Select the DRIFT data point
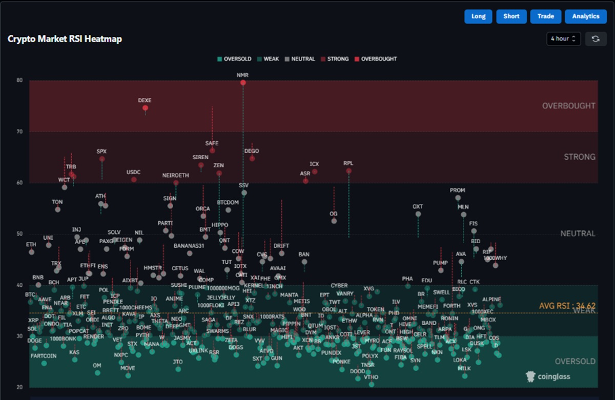This screenshot has width=615, height=400. pos(281,253)
